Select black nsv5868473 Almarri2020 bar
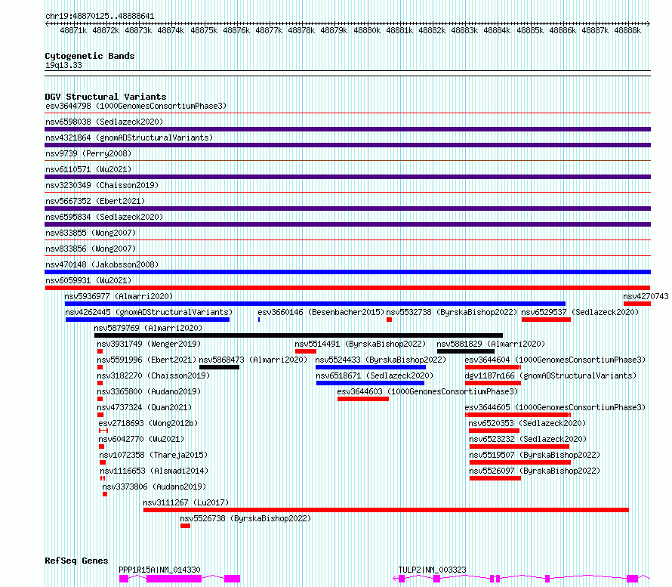Image resolution: width=672 pixels, height=587 pixels. [220, 367]
